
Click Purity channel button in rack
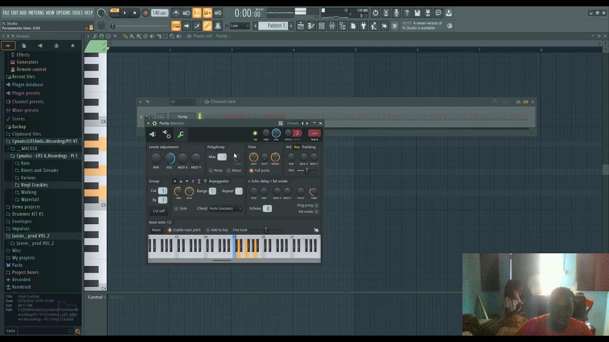point(183,117)
